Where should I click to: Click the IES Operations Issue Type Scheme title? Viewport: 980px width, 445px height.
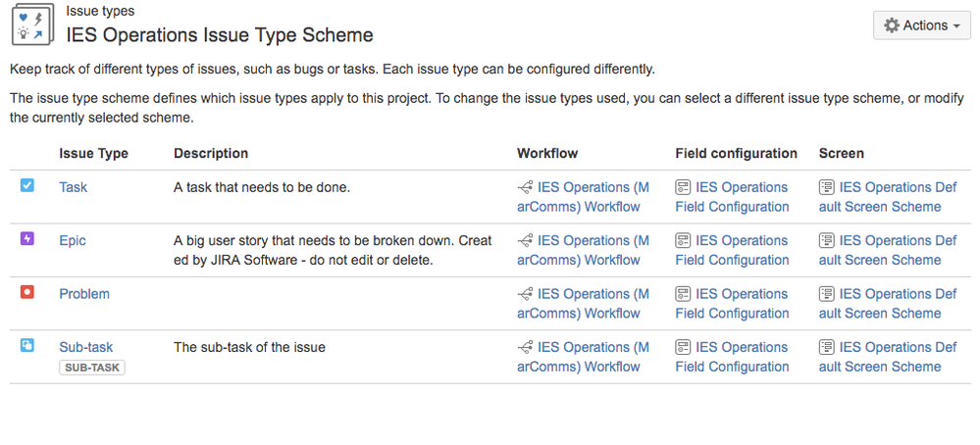pyautogui.click(x=220, y=35)
